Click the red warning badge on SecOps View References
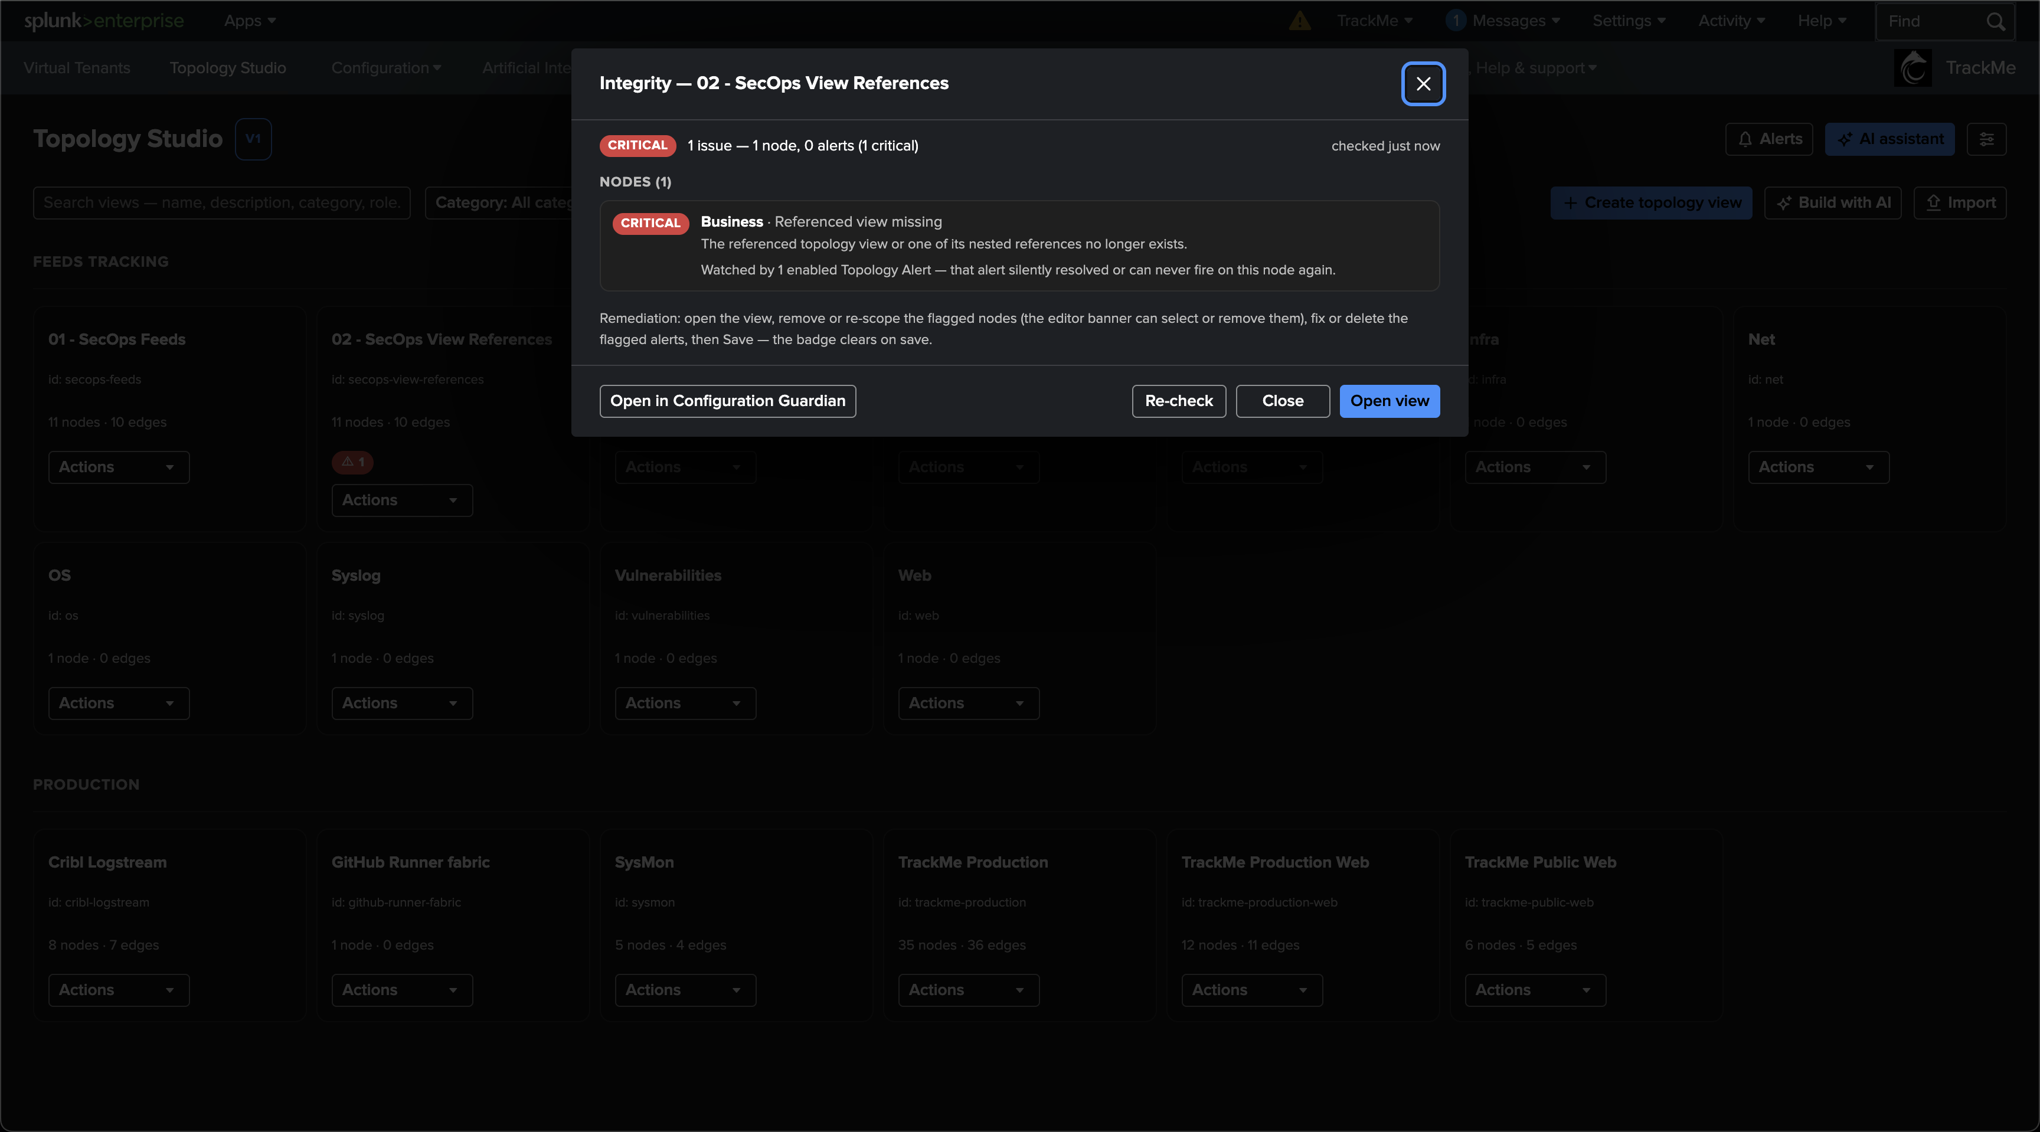The height and width of the screenshot is (1132, 2040). (352, 462)
